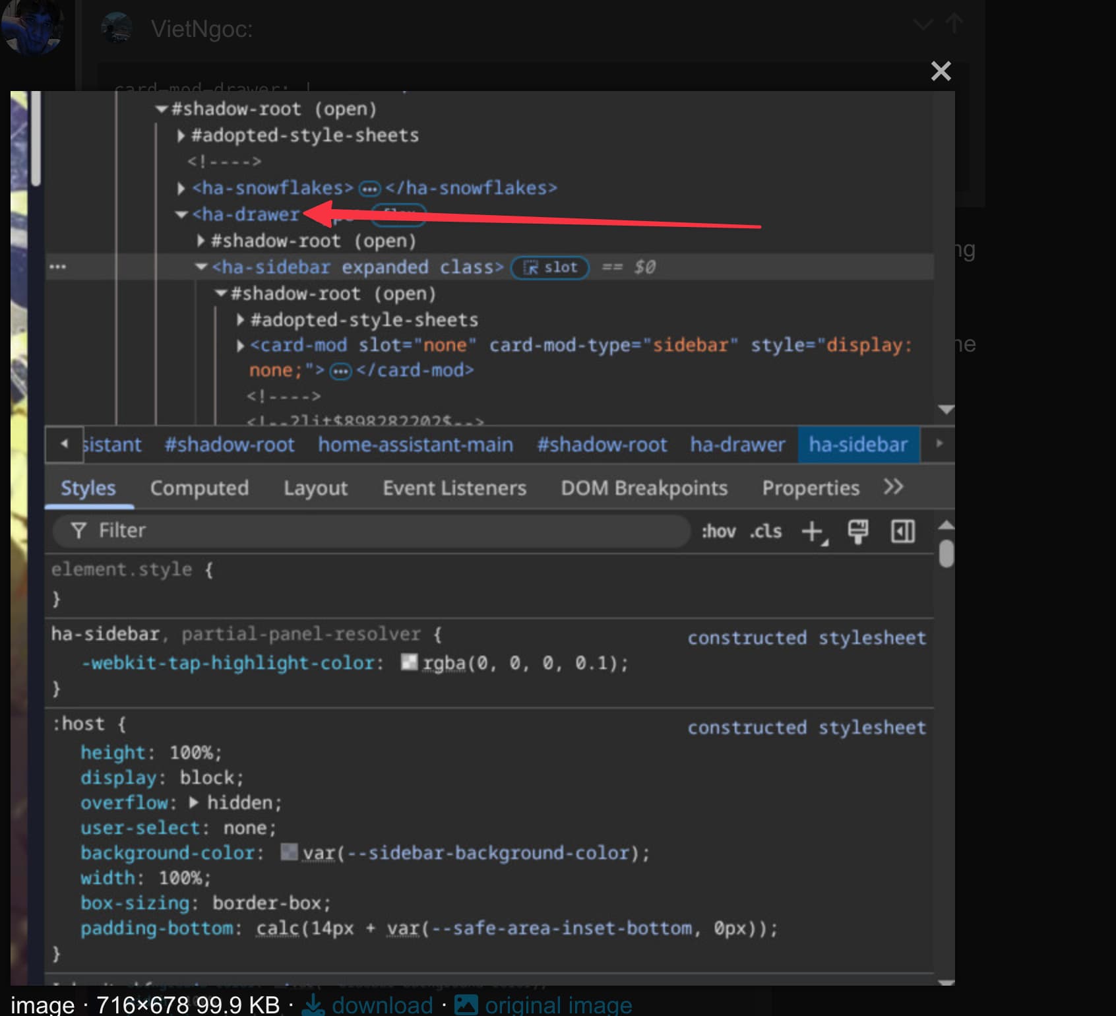The height and width of the screenshot is (1016, 1116).
Task: Click the ellipsis badge in ha-snowflakes
Action: [369, 189]
